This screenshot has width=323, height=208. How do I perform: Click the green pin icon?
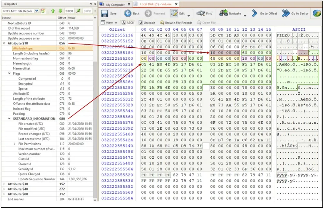click(79, 11)
